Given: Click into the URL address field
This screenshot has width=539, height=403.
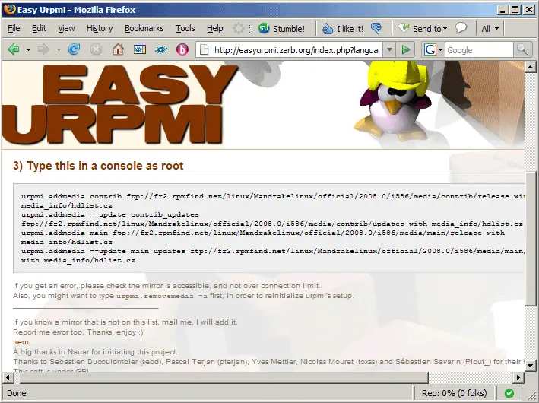Looking at the screenshot, I should pyautogui.click(x=296, y=50).
